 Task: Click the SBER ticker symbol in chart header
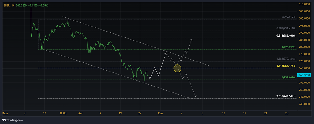point(7,5)
